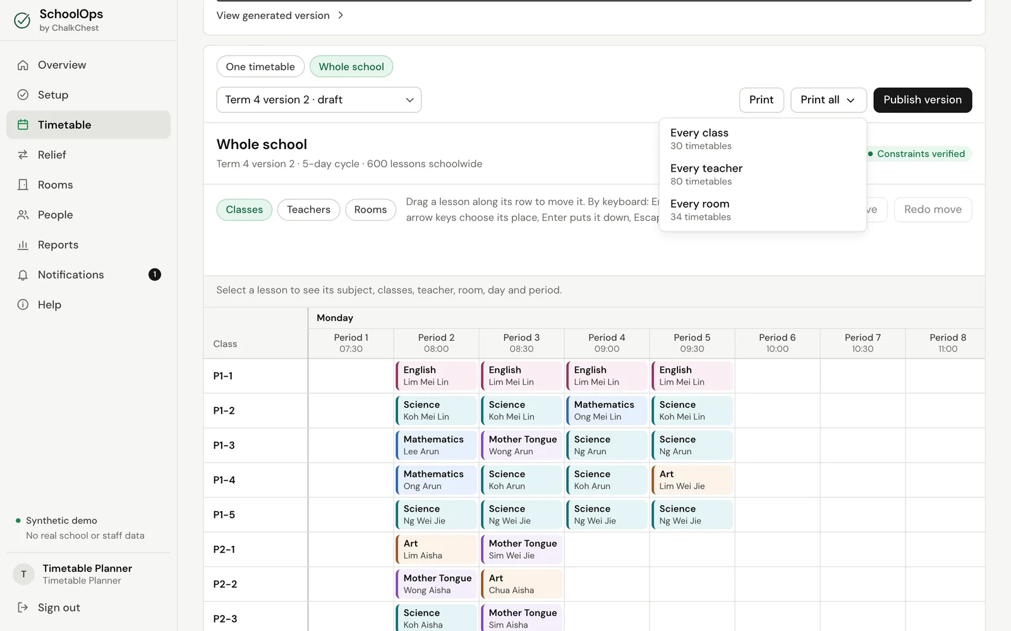Click the Rooms door icon

[23, 185]
